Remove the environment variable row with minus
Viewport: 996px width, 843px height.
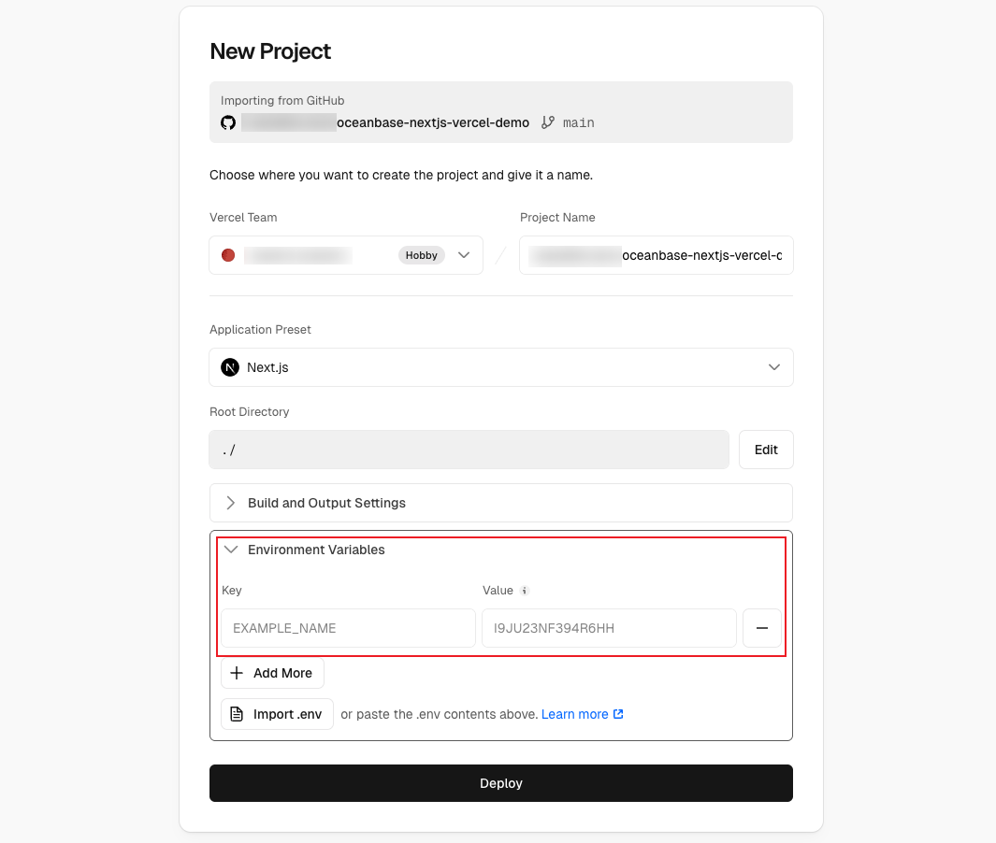coord(762,628)
